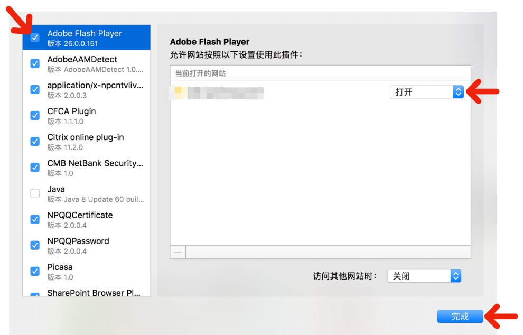Disable the Picasa plug-in checkbox
This screenshot has height=335, width=523.
[x=35, y=271]
